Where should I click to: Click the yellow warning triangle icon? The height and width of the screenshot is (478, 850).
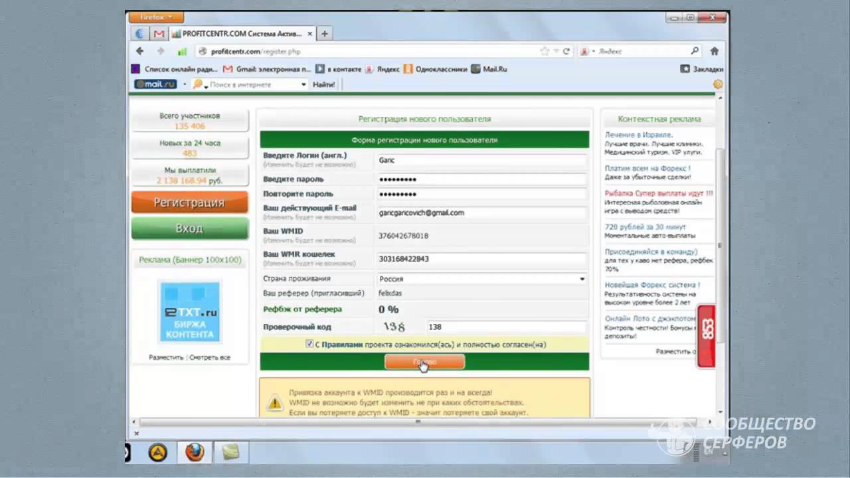274,402
